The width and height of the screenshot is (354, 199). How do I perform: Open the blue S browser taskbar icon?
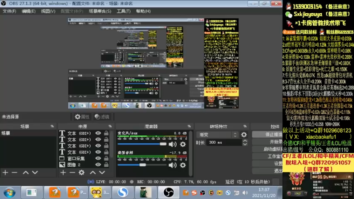(123, 192)
